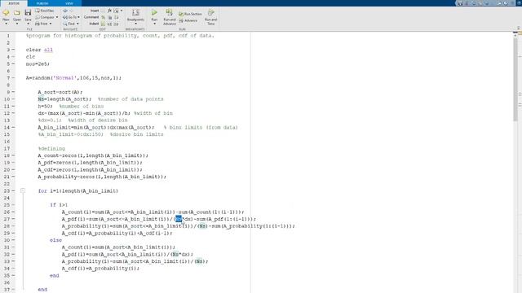Run the script with the green Run arrow
This screenshot has width=522, height=293.
click(x=154, y=13)
